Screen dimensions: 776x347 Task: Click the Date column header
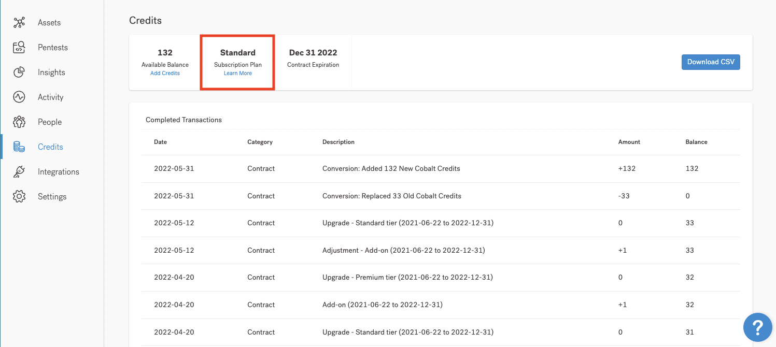pyautogui.click(x=160, y=142)
